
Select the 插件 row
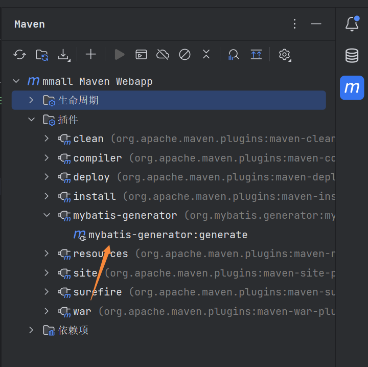(x=169, y=120)
